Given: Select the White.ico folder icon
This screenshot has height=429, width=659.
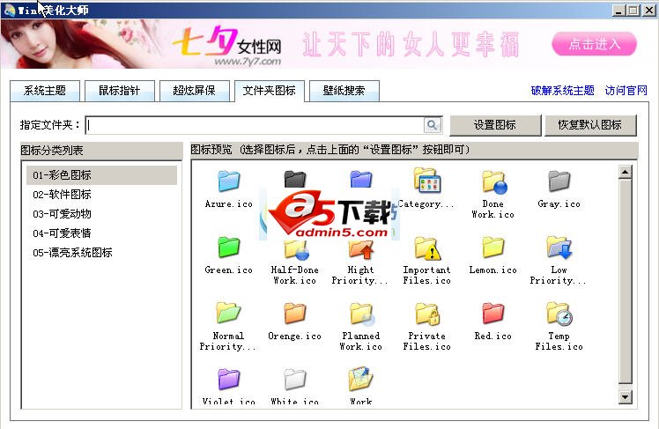Looking at the screenshot, I should [x=294, y=379].
